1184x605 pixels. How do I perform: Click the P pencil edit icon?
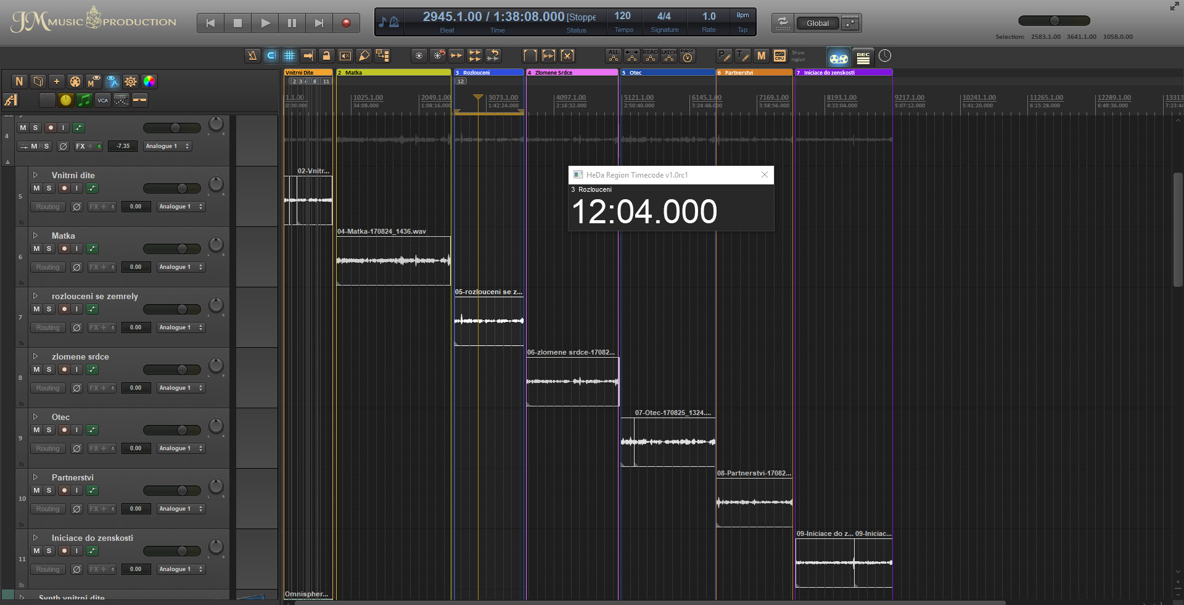(x=724, y=56)
